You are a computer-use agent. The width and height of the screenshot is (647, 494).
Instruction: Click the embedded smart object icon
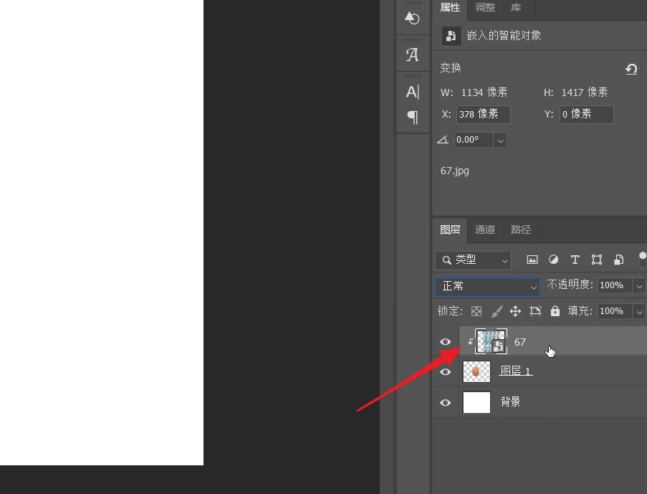[451, 36]
